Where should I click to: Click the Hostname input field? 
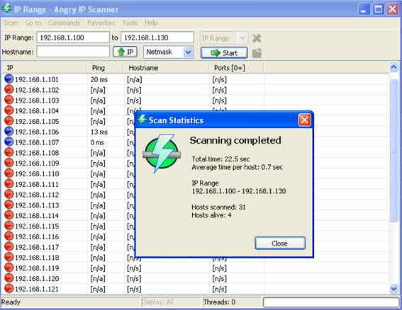[x=73, y=52]
